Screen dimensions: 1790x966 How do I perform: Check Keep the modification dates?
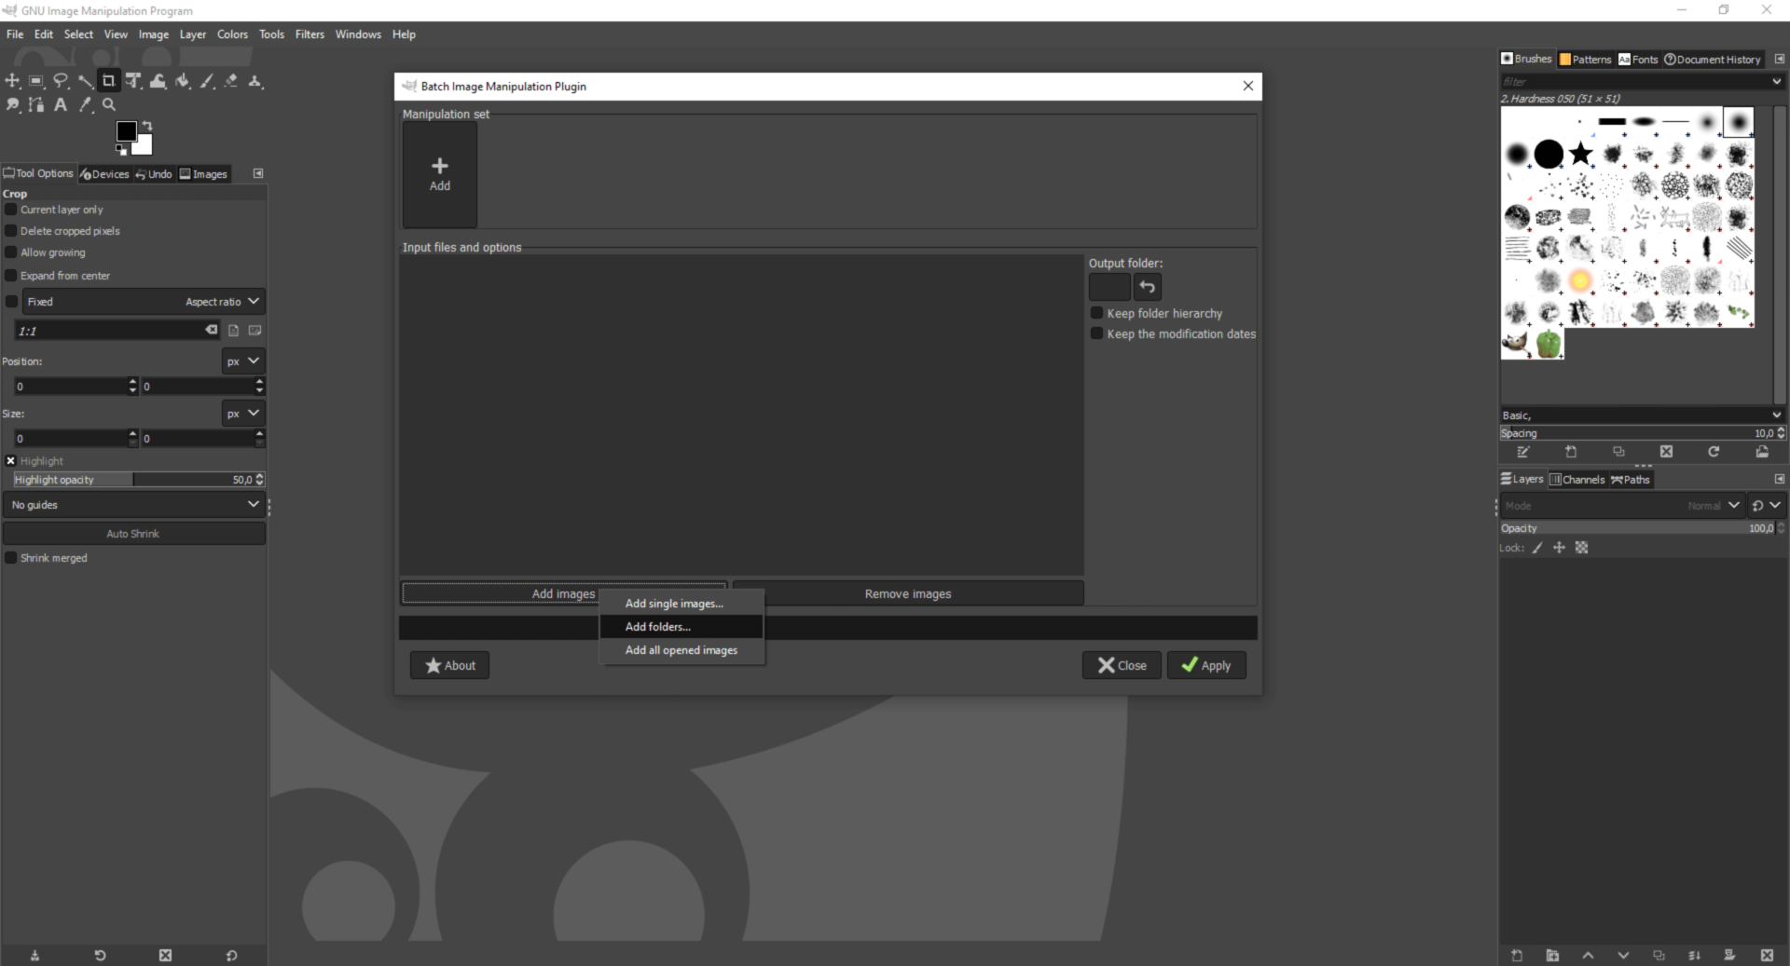[1097, 333]
